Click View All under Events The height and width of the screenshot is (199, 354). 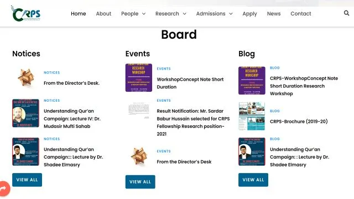(140, 182)
